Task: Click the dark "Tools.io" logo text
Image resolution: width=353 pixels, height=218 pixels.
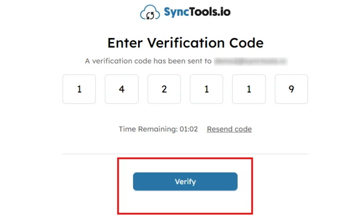Action: [208, 12]
